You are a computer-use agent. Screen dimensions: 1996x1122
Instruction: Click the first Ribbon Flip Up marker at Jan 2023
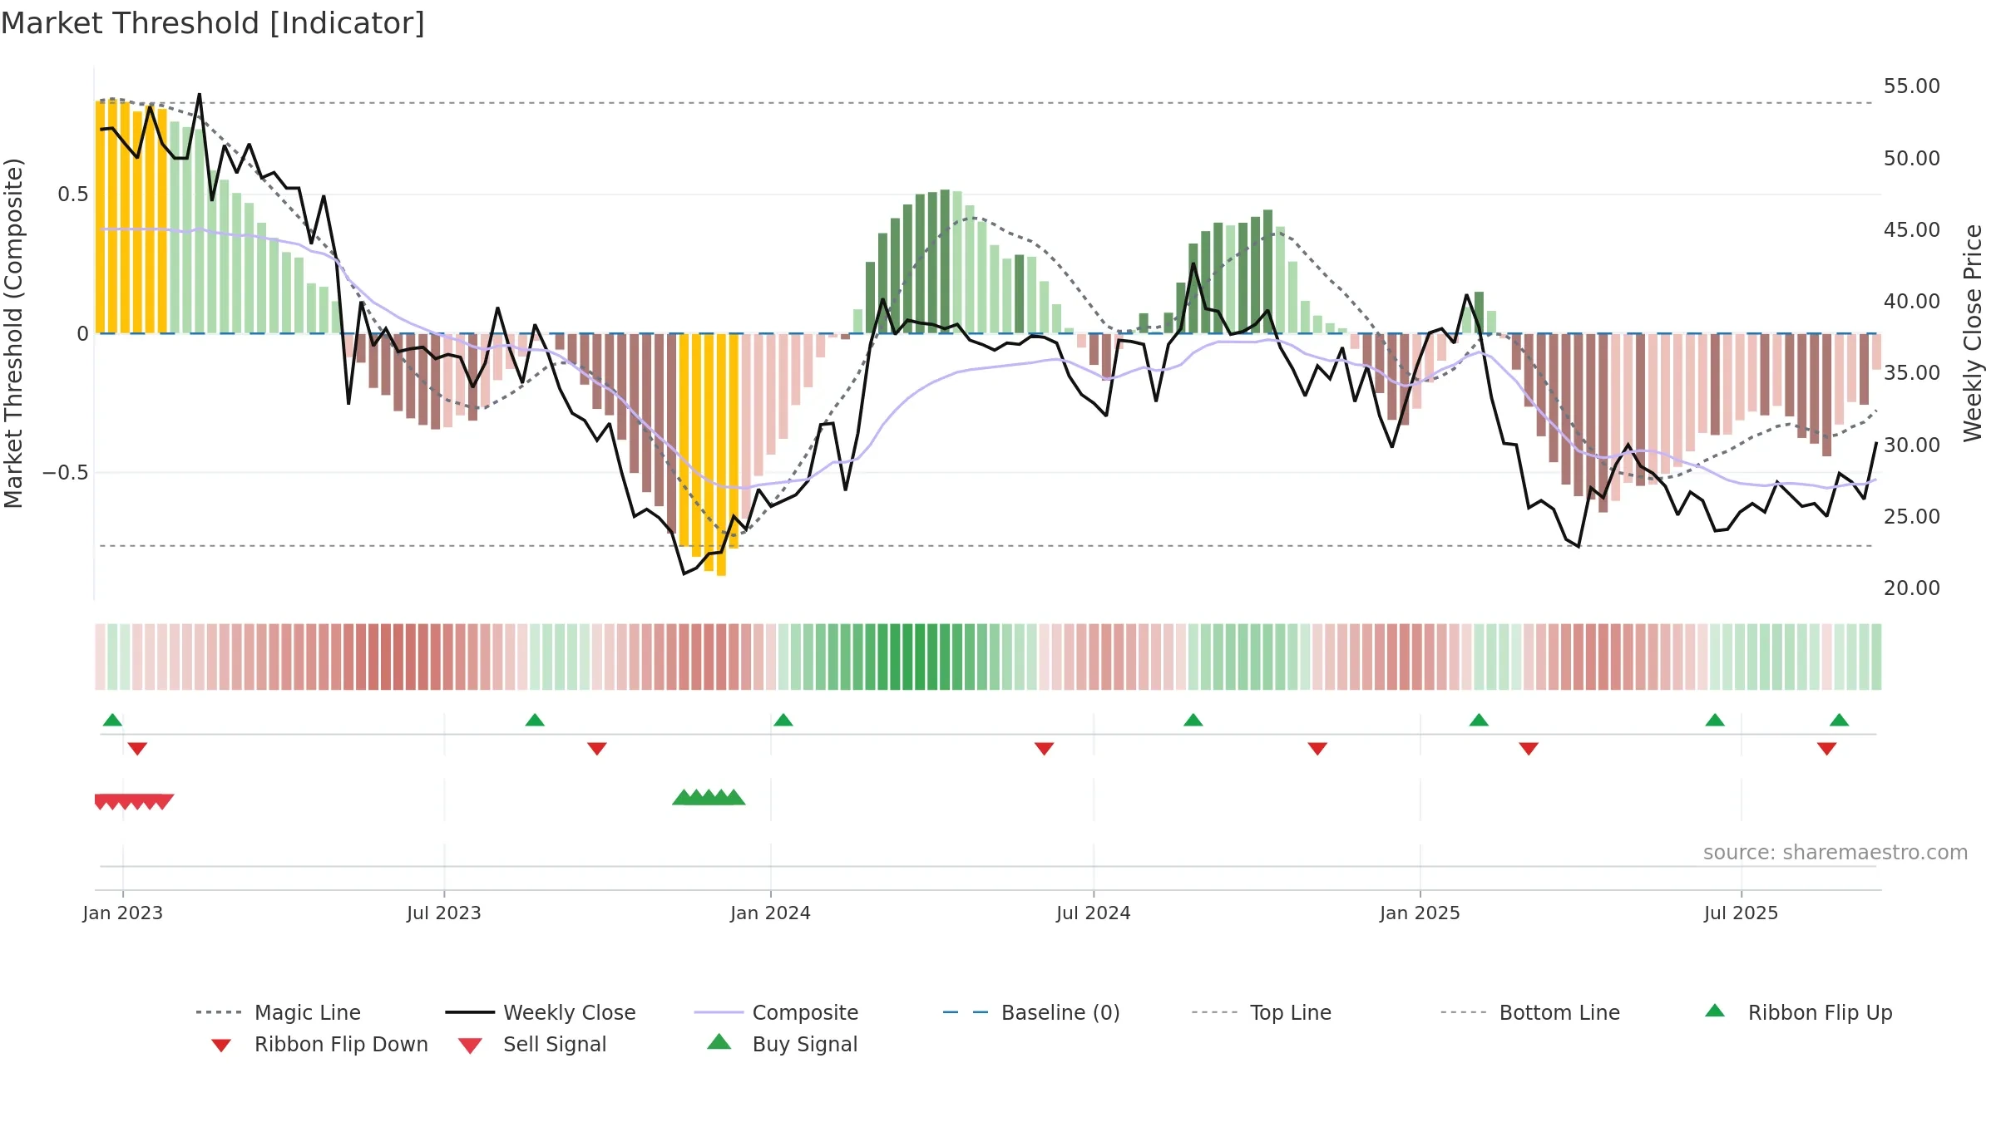tap(112, 720)
